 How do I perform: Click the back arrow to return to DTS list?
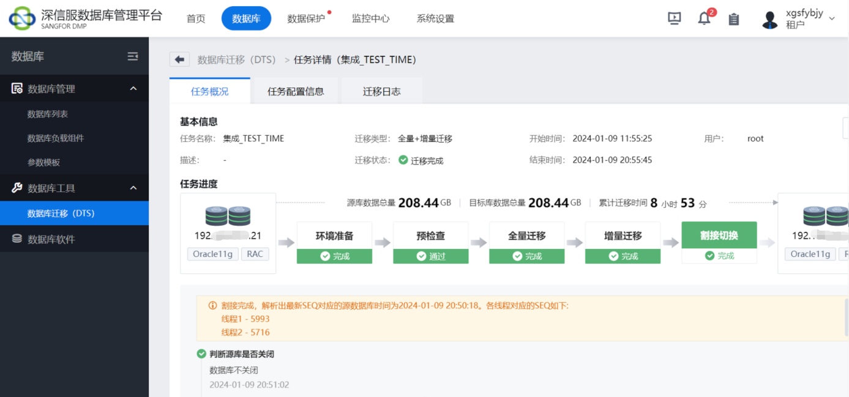(x=178, y=59)
